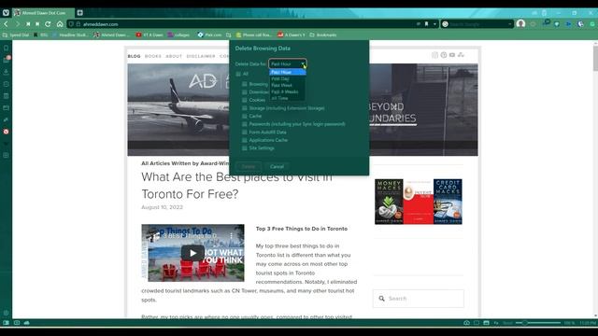Check the Passwords checkbox
This screenshot has height=336, width=598.
245,124
